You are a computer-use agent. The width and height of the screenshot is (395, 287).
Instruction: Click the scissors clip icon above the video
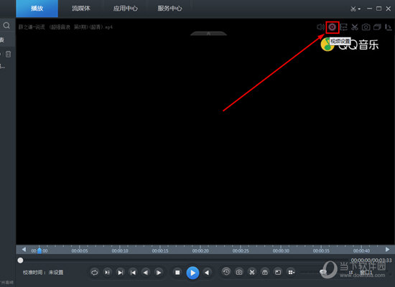click(355, 27)
